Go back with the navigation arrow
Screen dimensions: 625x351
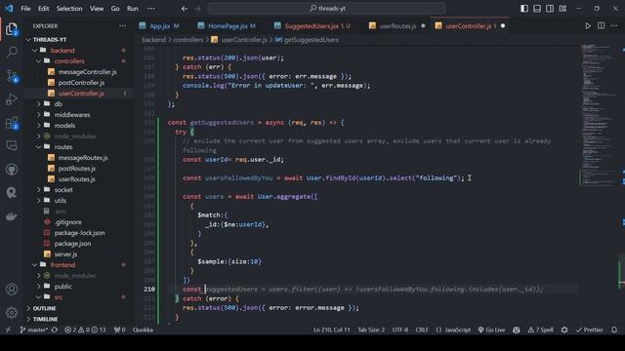coord(185,9)
